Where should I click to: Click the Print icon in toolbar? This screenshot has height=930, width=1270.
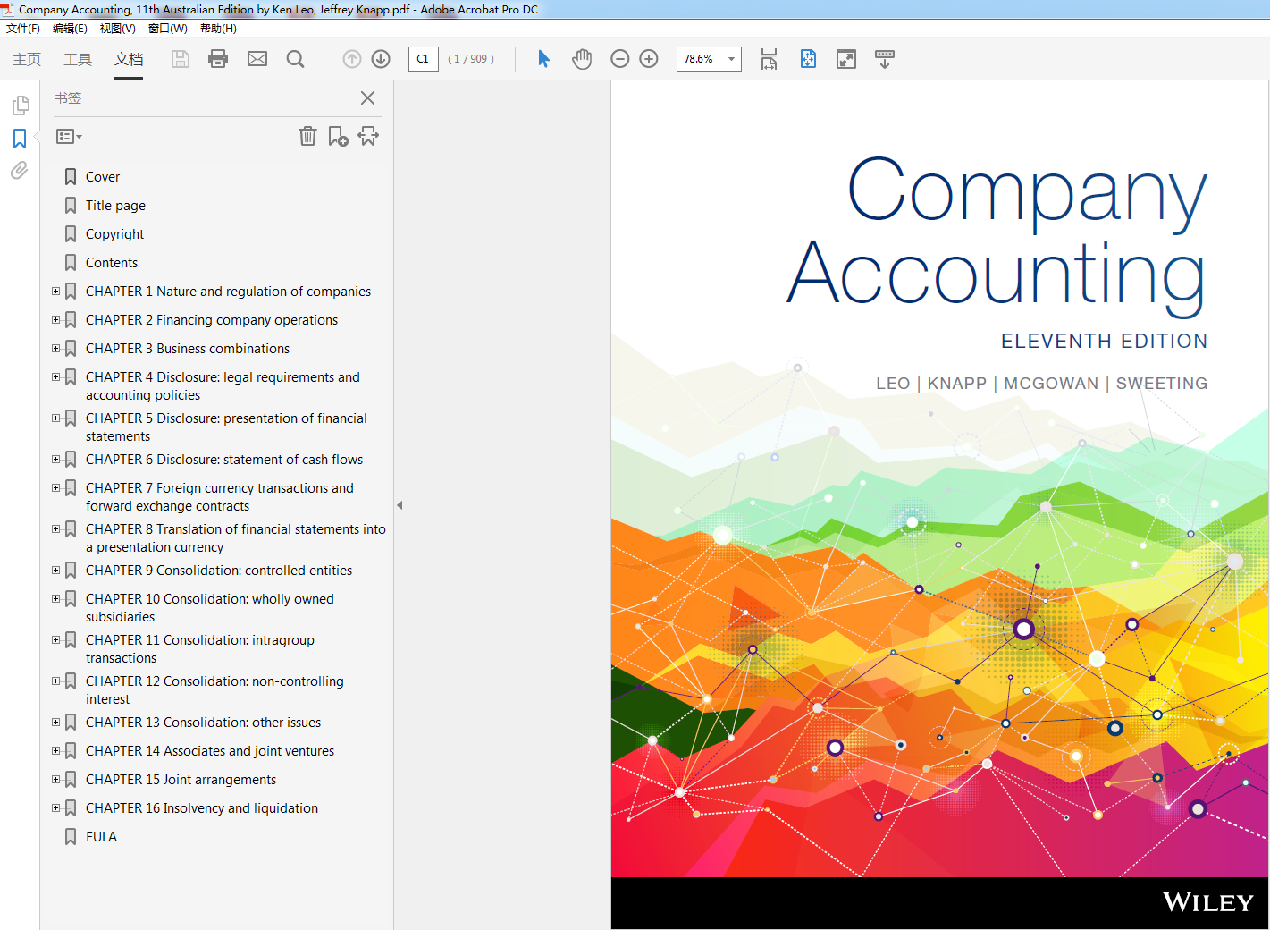(x=218, y=59)
